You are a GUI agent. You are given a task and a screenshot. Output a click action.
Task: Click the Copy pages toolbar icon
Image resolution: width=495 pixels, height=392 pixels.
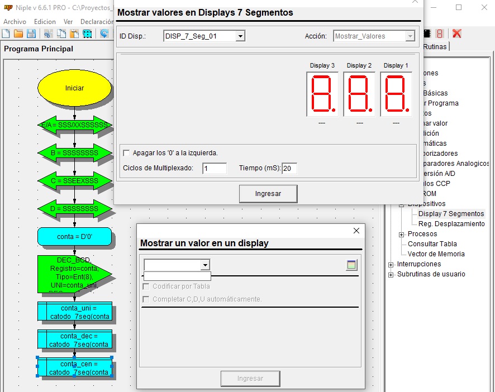[x=61, y=34]
